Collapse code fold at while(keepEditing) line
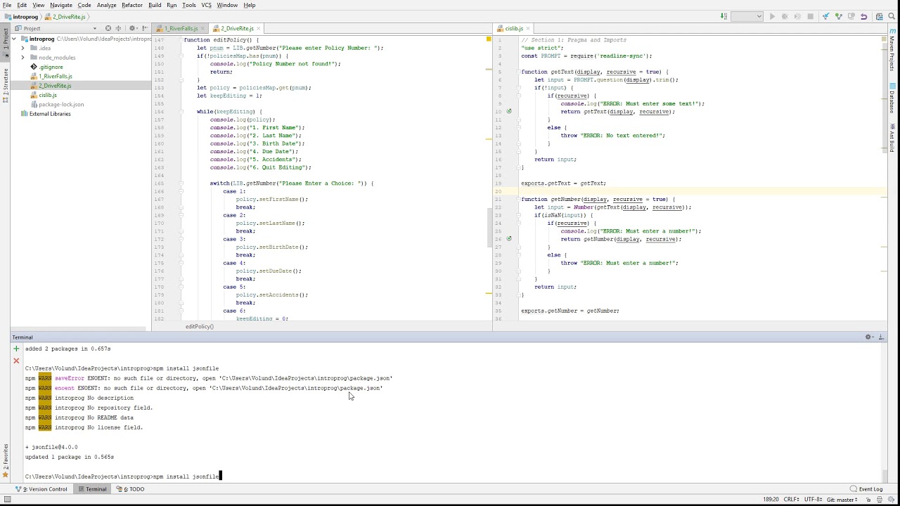This screenshot has width=900, height=506. tap(181, 112)
